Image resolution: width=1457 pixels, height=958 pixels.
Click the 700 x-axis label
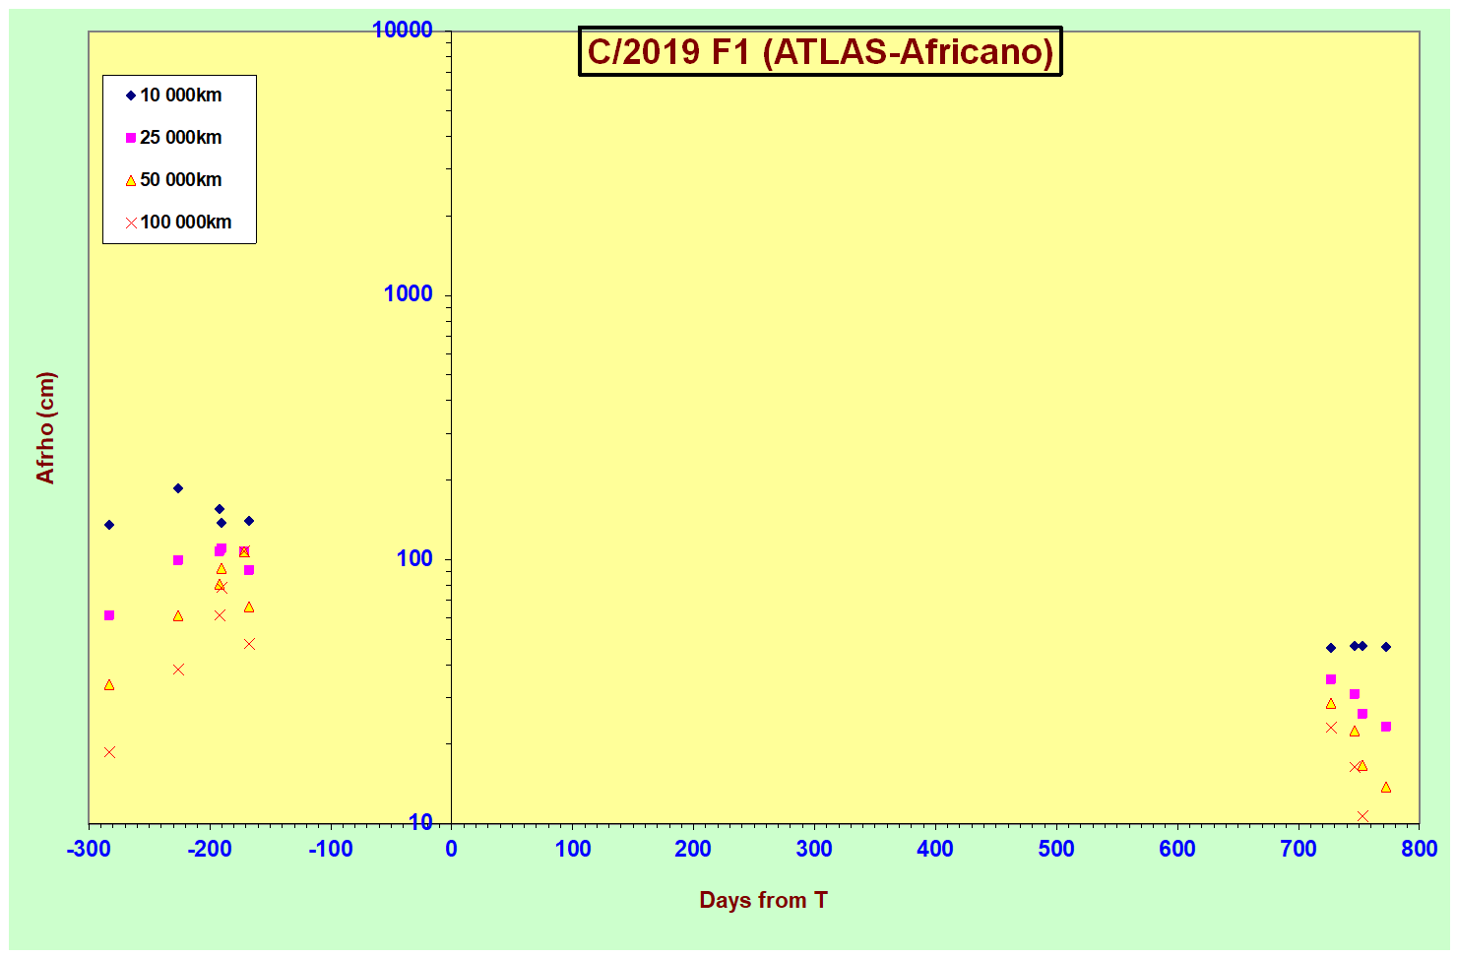click(x=1299, y=850)
